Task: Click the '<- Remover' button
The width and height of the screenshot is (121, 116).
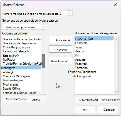Action: [60, 49]
